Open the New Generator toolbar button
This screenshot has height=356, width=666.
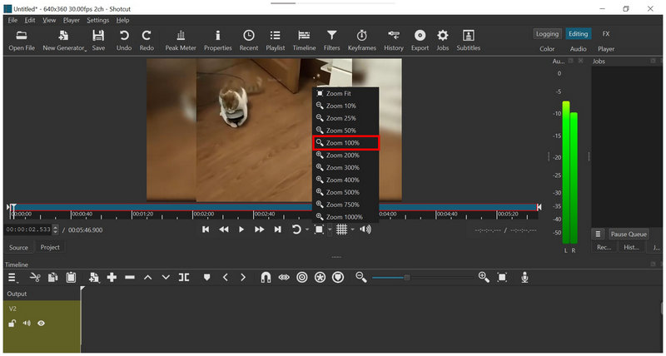click(64, 41)
